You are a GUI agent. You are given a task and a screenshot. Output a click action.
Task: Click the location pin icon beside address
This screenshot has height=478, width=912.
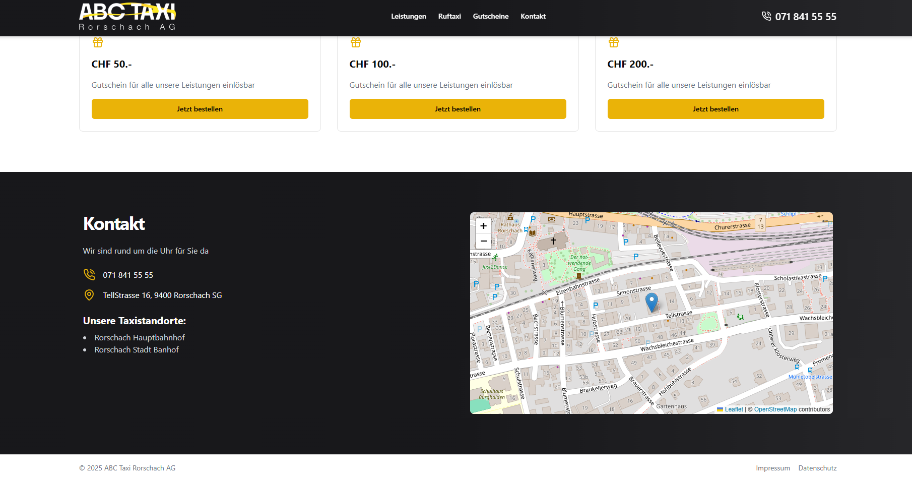click(x=89, y=295)
